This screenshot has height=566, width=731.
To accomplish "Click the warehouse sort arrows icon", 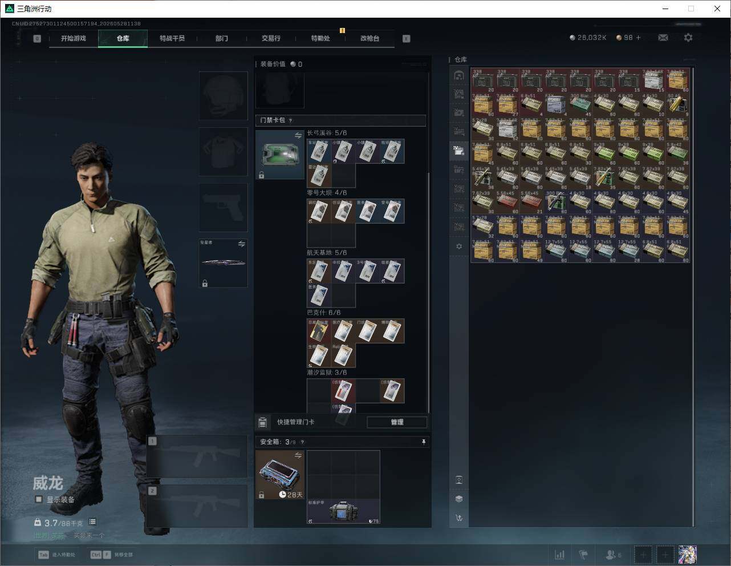I will coord(459,518).
